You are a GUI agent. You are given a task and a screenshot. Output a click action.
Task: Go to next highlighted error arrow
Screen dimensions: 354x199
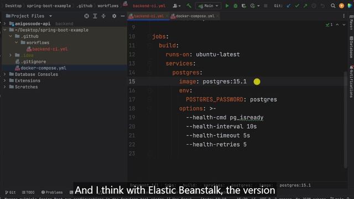point(344,24)
